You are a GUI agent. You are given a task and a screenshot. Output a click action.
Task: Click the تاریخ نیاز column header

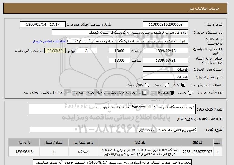(24, 143)
